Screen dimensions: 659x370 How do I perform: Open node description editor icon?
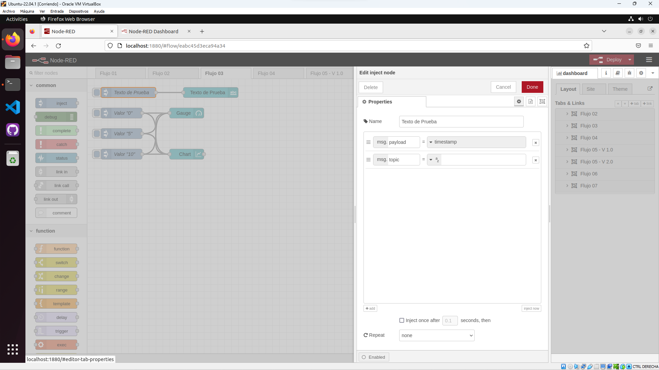coord(531,101)
